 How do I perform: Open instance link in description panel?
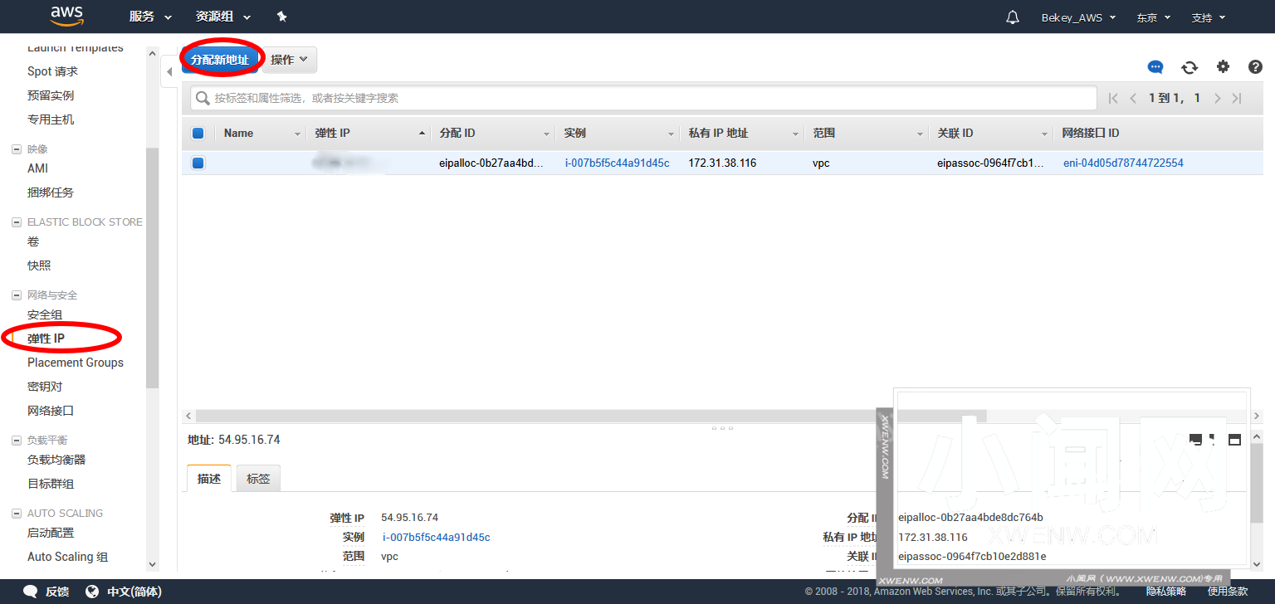tap(436, 537)
